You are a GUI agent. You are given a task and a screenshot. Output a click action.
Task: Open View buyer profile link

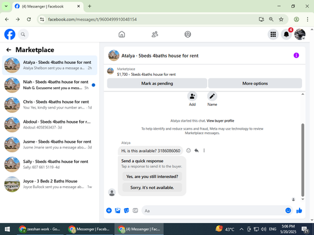[220, 121]
